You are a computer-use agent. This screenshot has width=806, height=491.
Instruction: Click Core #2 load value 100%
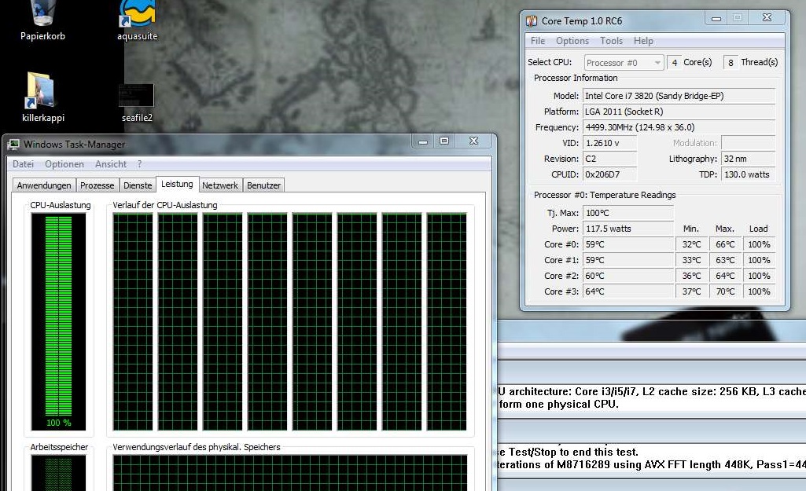click(x=759, y=276)
